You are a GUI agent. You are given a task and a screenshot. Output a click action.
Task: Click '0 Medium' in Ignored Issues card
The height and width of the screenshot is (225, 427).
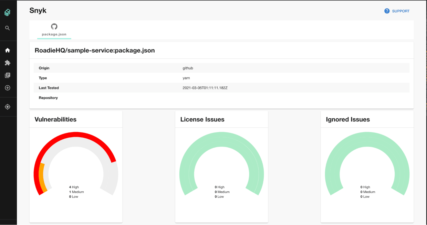tap(368, 192)
